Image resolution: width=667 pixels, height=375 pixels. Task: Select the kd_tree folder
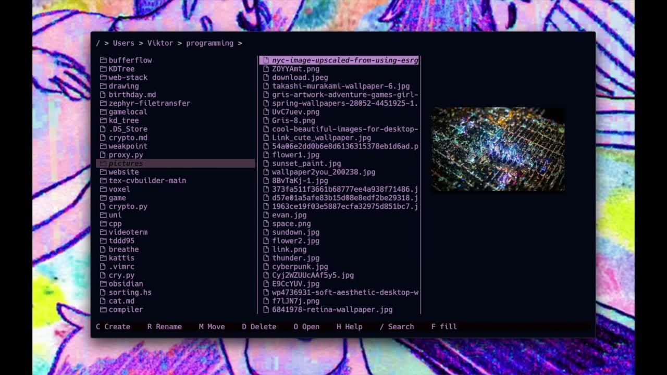123,120
